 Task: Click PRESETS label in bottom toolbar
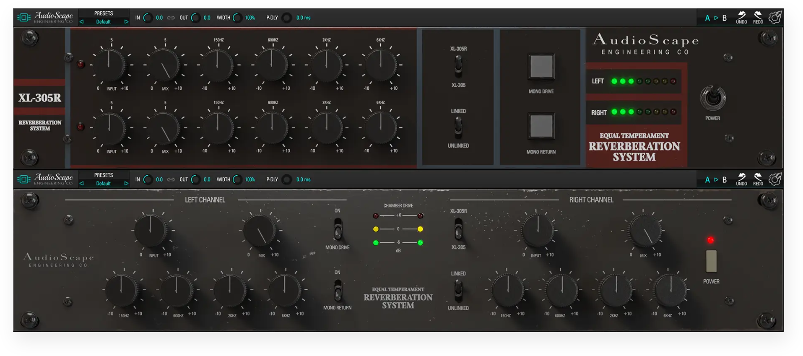coord(104,175)
